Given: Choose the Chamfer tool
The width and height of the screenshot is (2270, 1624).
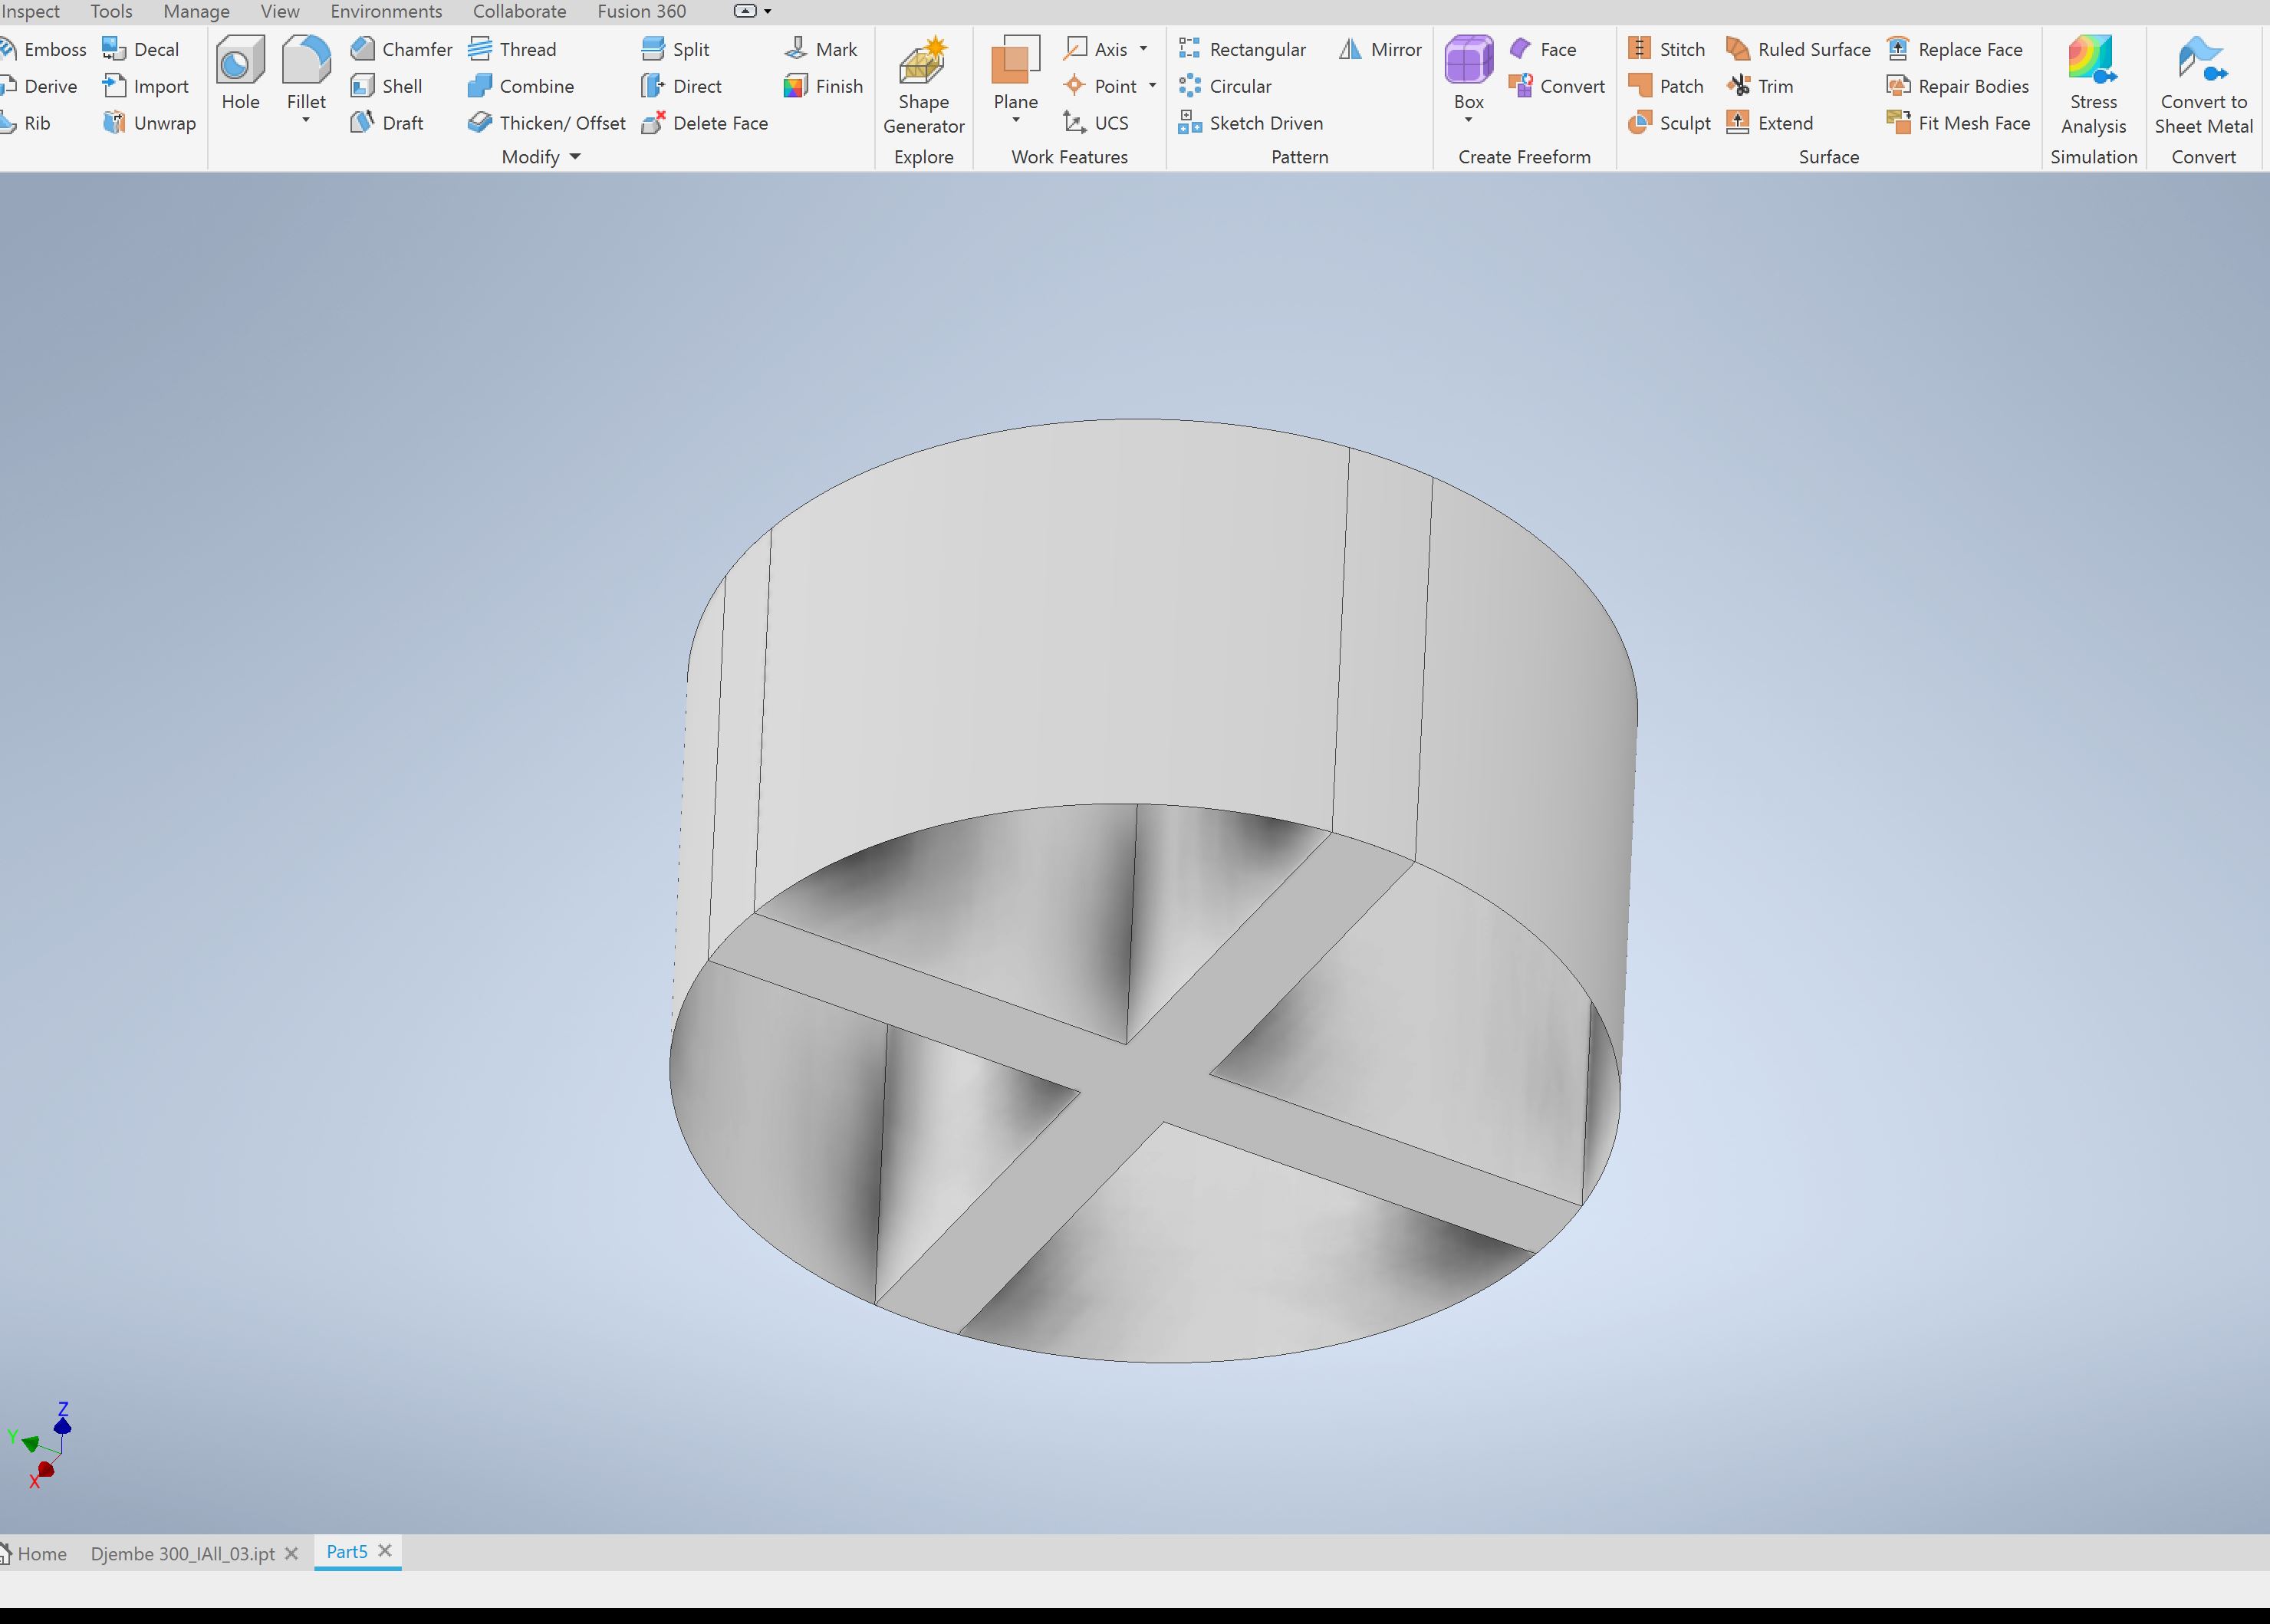Looking at the screenshot, I should [x=401, y=49].
